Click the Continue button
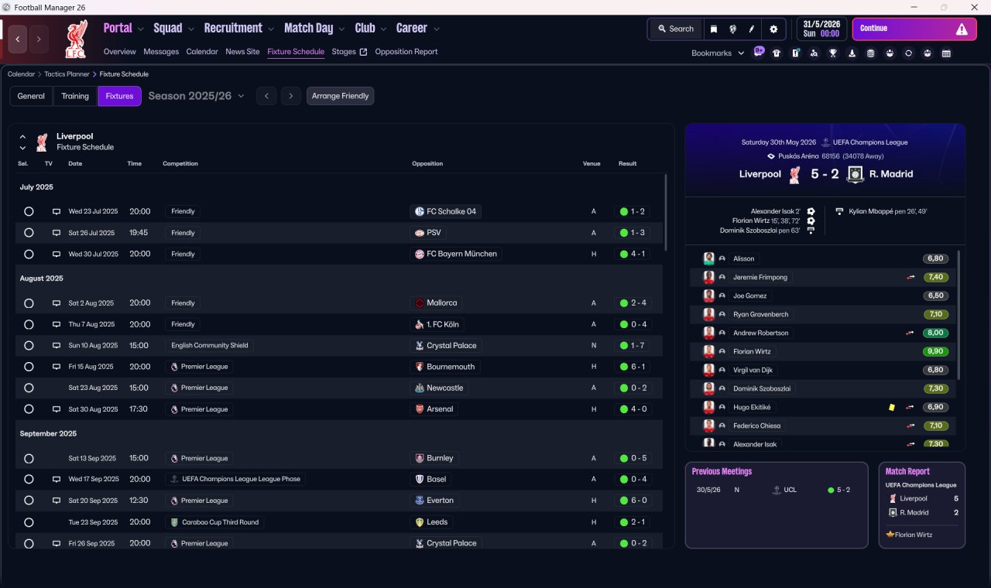 tap(914, 29)
